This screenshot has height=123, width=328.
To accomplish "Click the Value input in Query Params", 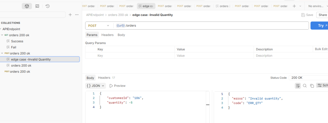I will pos(214,56).
